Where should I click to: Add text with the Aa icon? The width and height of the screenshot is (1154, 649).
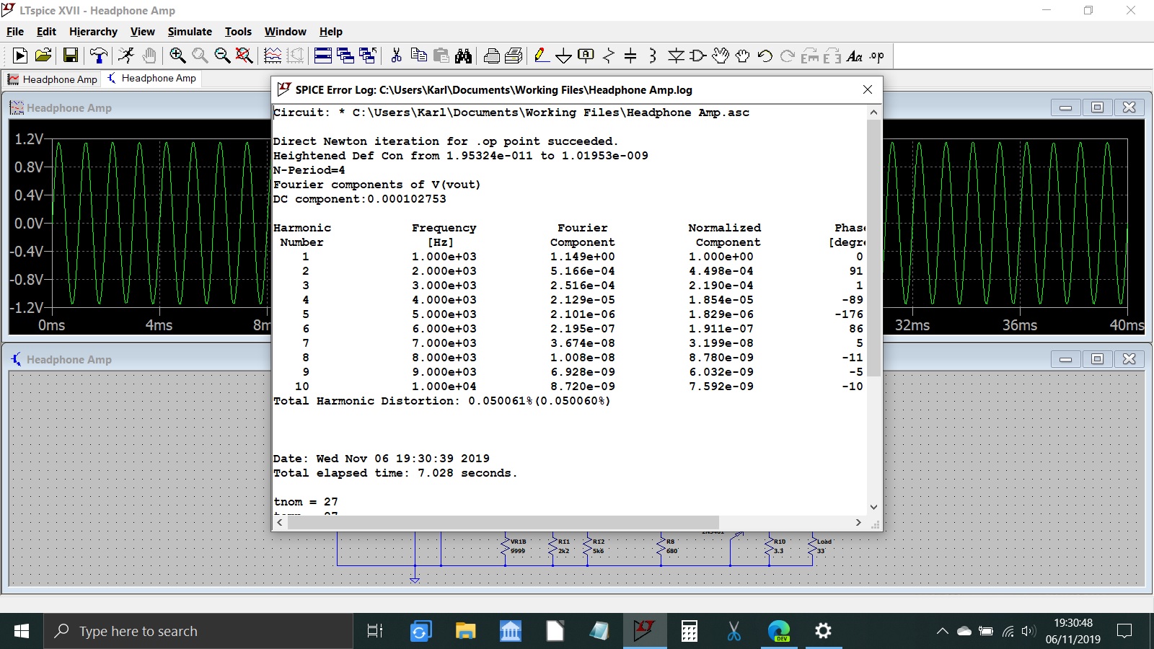click(855, 56)
